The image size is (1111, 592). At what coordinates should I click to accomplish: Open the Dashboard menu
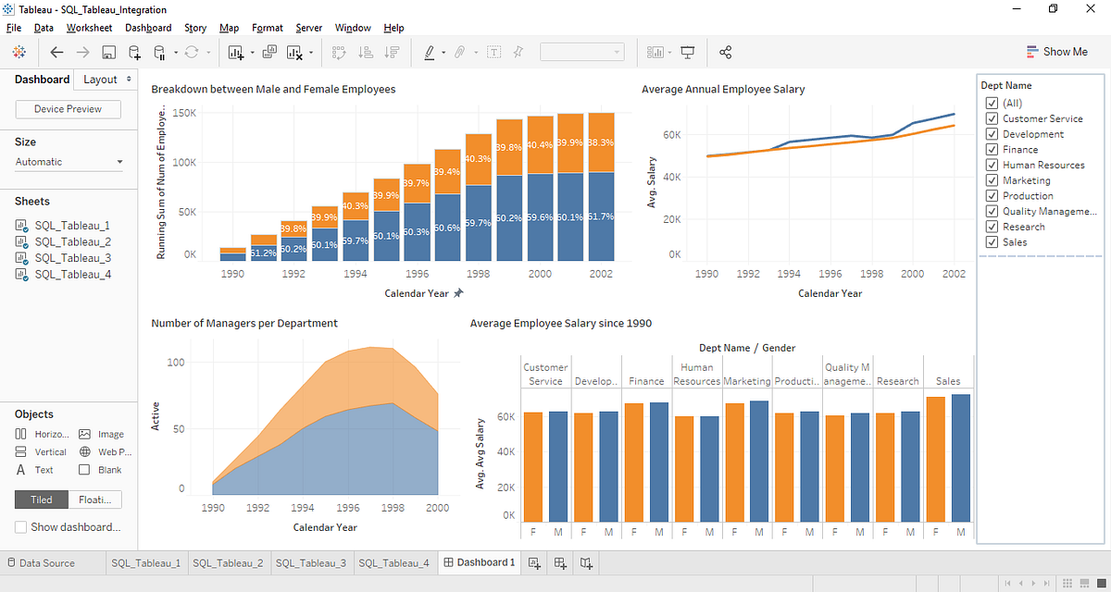(148, 28)
